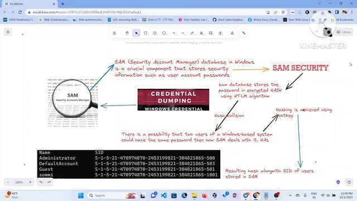357x201 pixels.
Task: Click the encryption shield icon
Action: coord(338,182)
